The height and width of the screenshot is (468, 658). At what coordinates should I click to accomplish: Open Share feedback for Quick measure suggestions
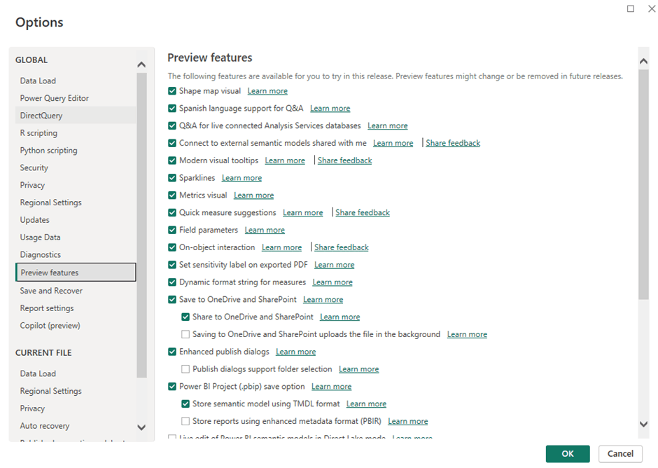tap(363, 212)
